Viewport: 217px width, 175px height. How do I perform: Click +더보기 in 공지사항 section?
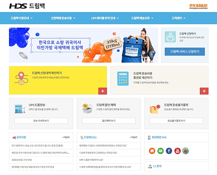(x=66, y=137)
